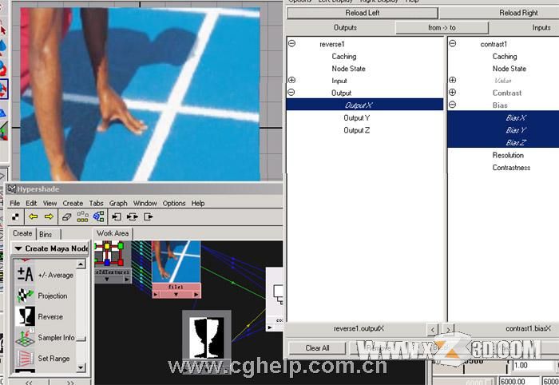
Task: Open the Edit menu in Hypershade
Action: (31, 203)
